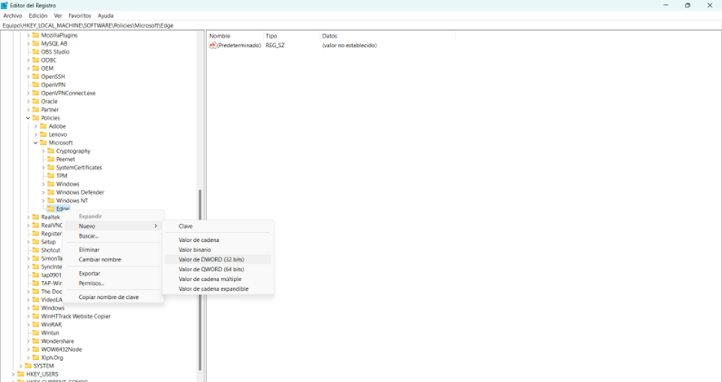Screen dimensions: 722x382
Task: Choose Cambiar nombre in context menu
Action: point(112,260)
